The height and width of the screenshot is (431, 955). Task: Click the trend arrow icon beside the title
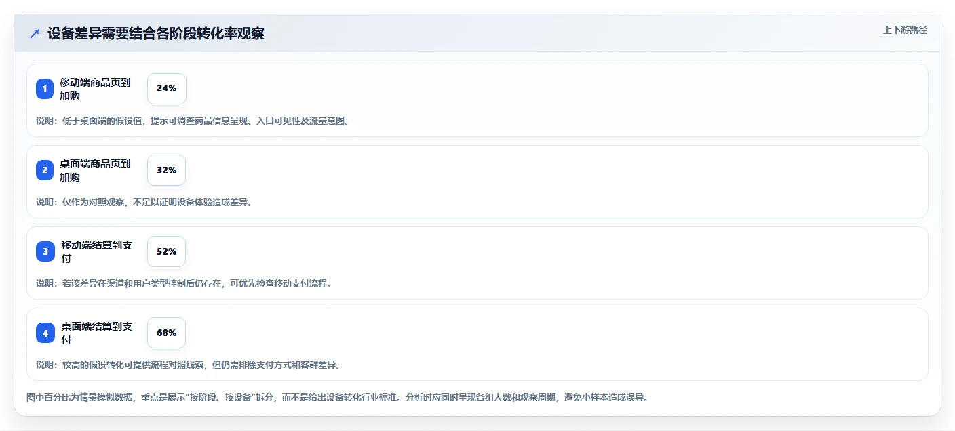click(35, 34)
